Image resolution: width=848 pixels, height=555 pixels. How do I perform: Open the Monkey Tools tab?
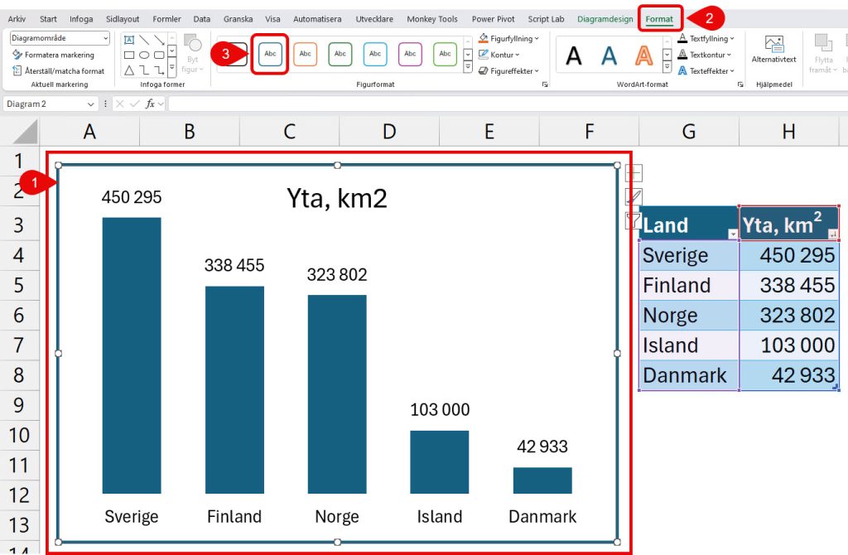pos(432,19)
